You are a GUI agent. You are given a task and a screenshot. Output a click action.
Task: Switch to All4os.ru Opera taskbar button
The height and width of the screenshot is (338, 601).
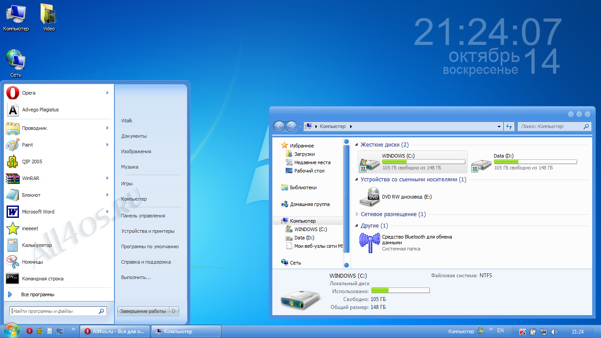tap(115, 331)
